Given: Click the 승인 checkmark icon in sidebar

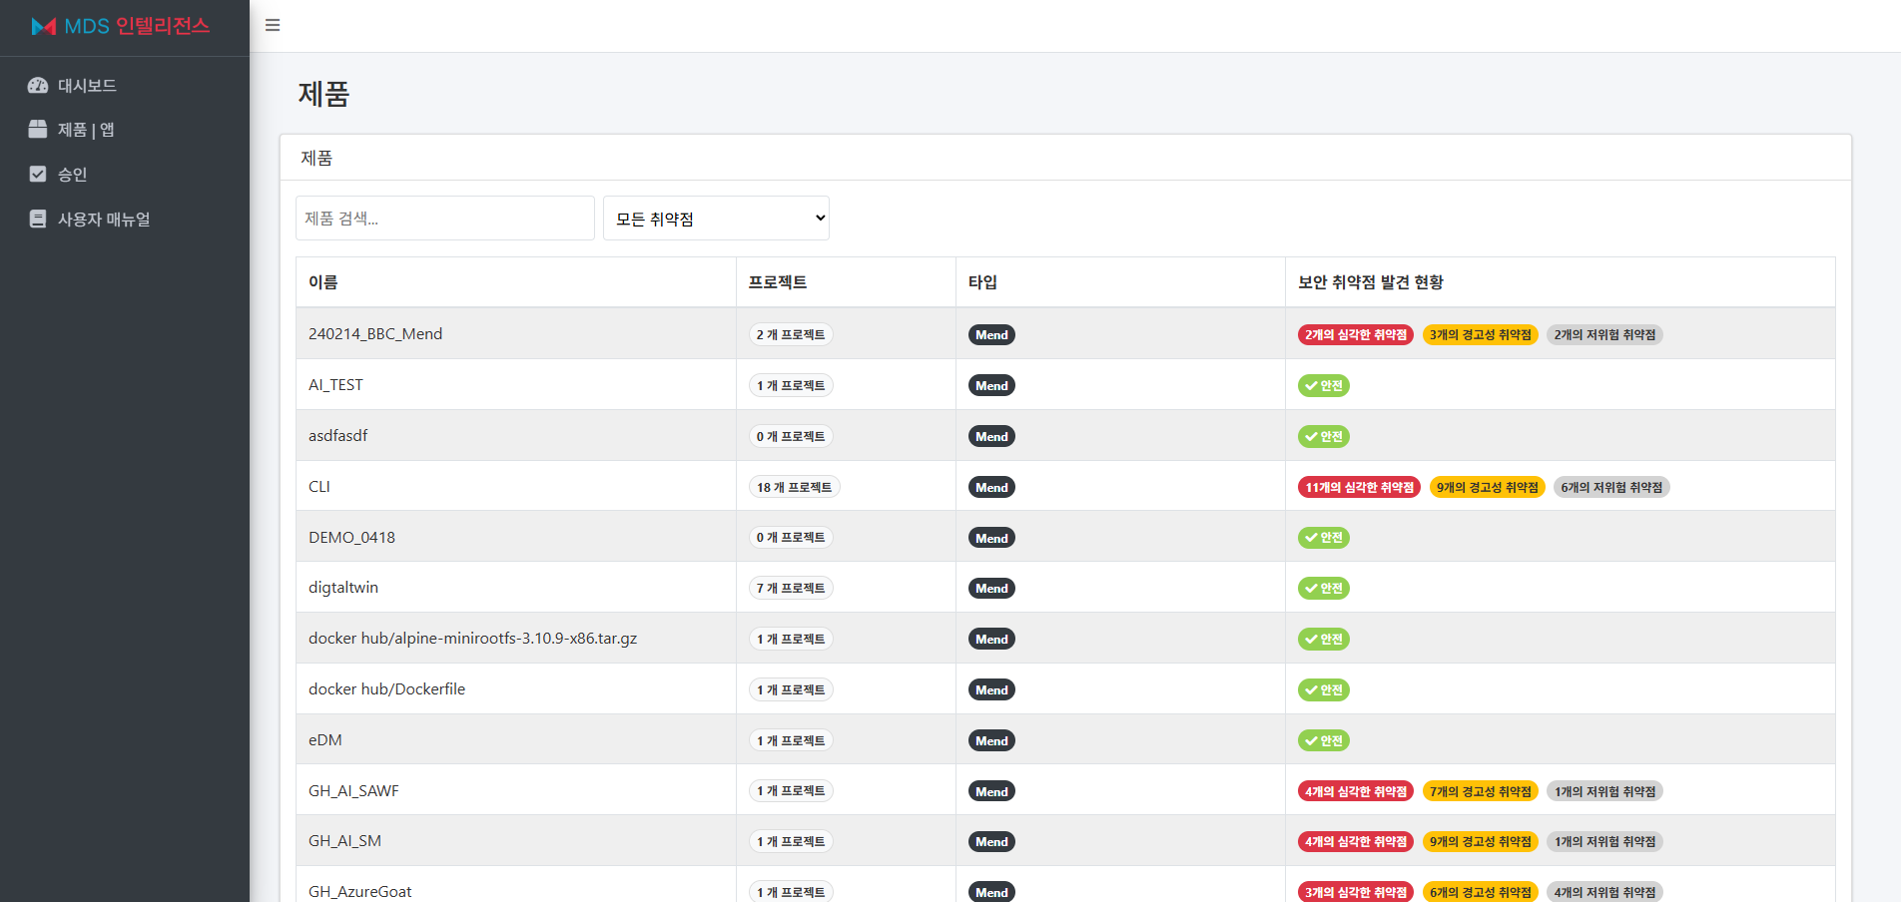Looking at the screenshot, I should (38, 174).
